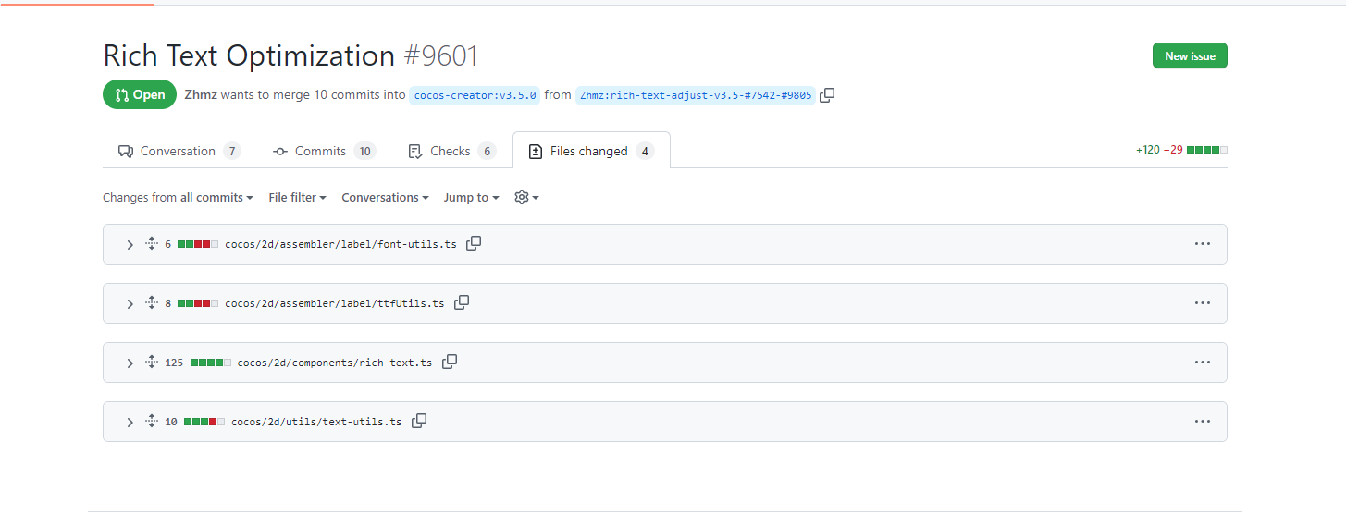
Task: Expand the font-utils.ts diff chevron
Action: click(130, 245)
